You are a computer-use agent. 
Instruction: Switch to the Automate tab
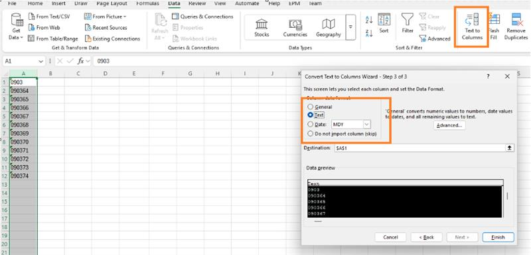[247, 3]
